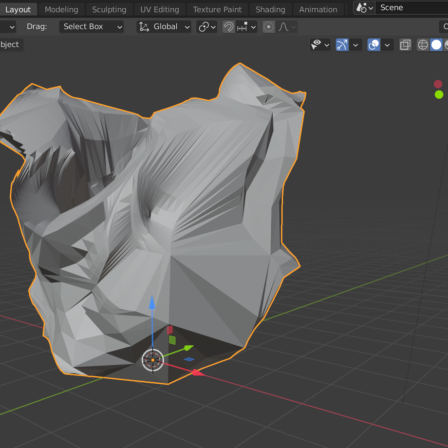448x448 pixels.
Task: Expand the gizmo options dropdown arrow
Action: [x=355, y=45]
